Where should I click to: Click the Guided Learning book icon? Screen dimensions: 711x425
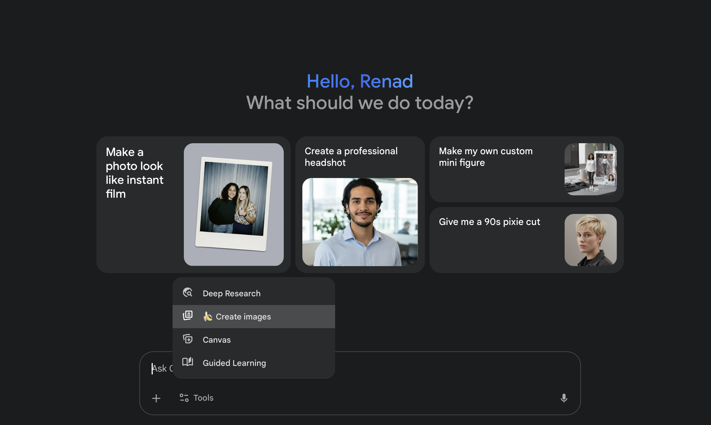(188, 362)
